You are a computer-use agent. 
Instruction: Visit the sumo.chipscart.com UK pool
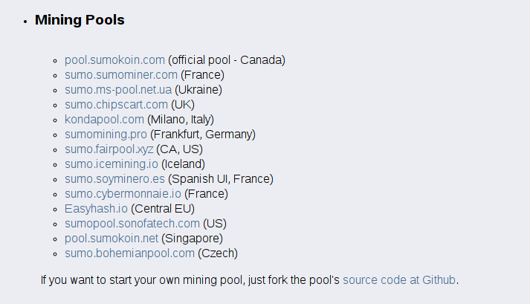tap(116, 105)
